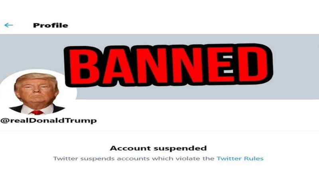This screenshot has height=175, width=319.
Task: Click the letter B in BANNED
Action: click(x=86, y=64)
